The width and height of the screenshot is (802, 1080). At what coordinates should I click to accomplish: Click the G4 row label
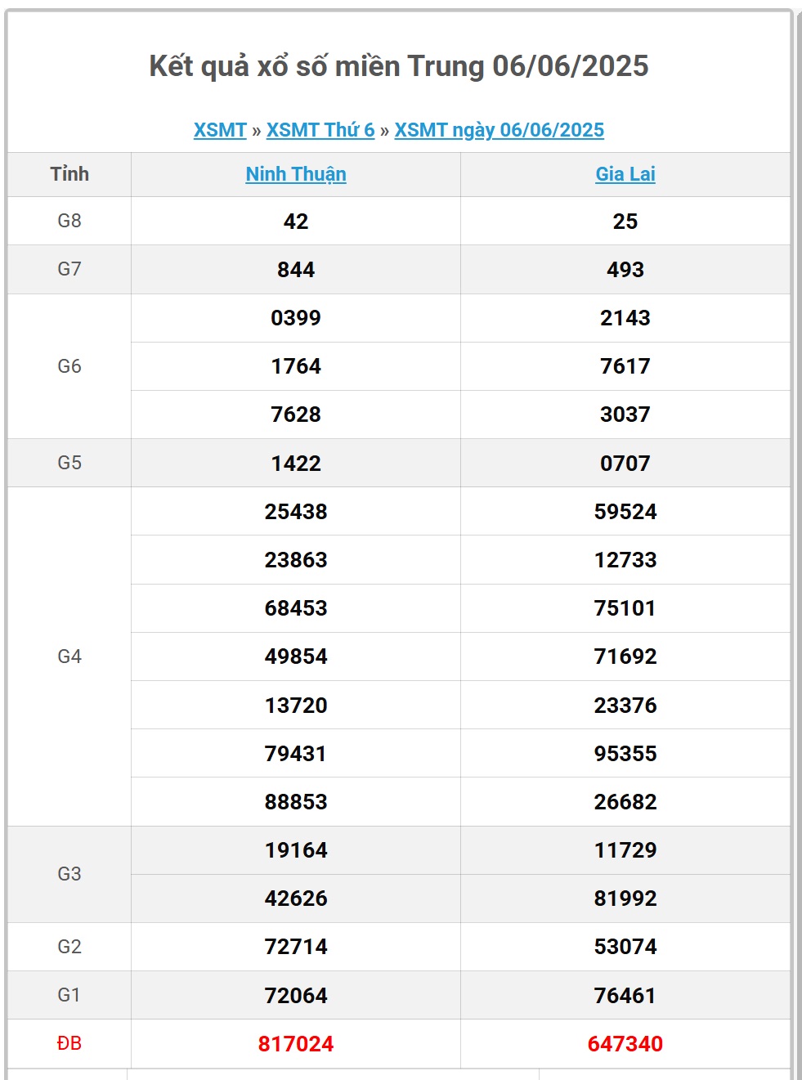(x=69, y=657)
